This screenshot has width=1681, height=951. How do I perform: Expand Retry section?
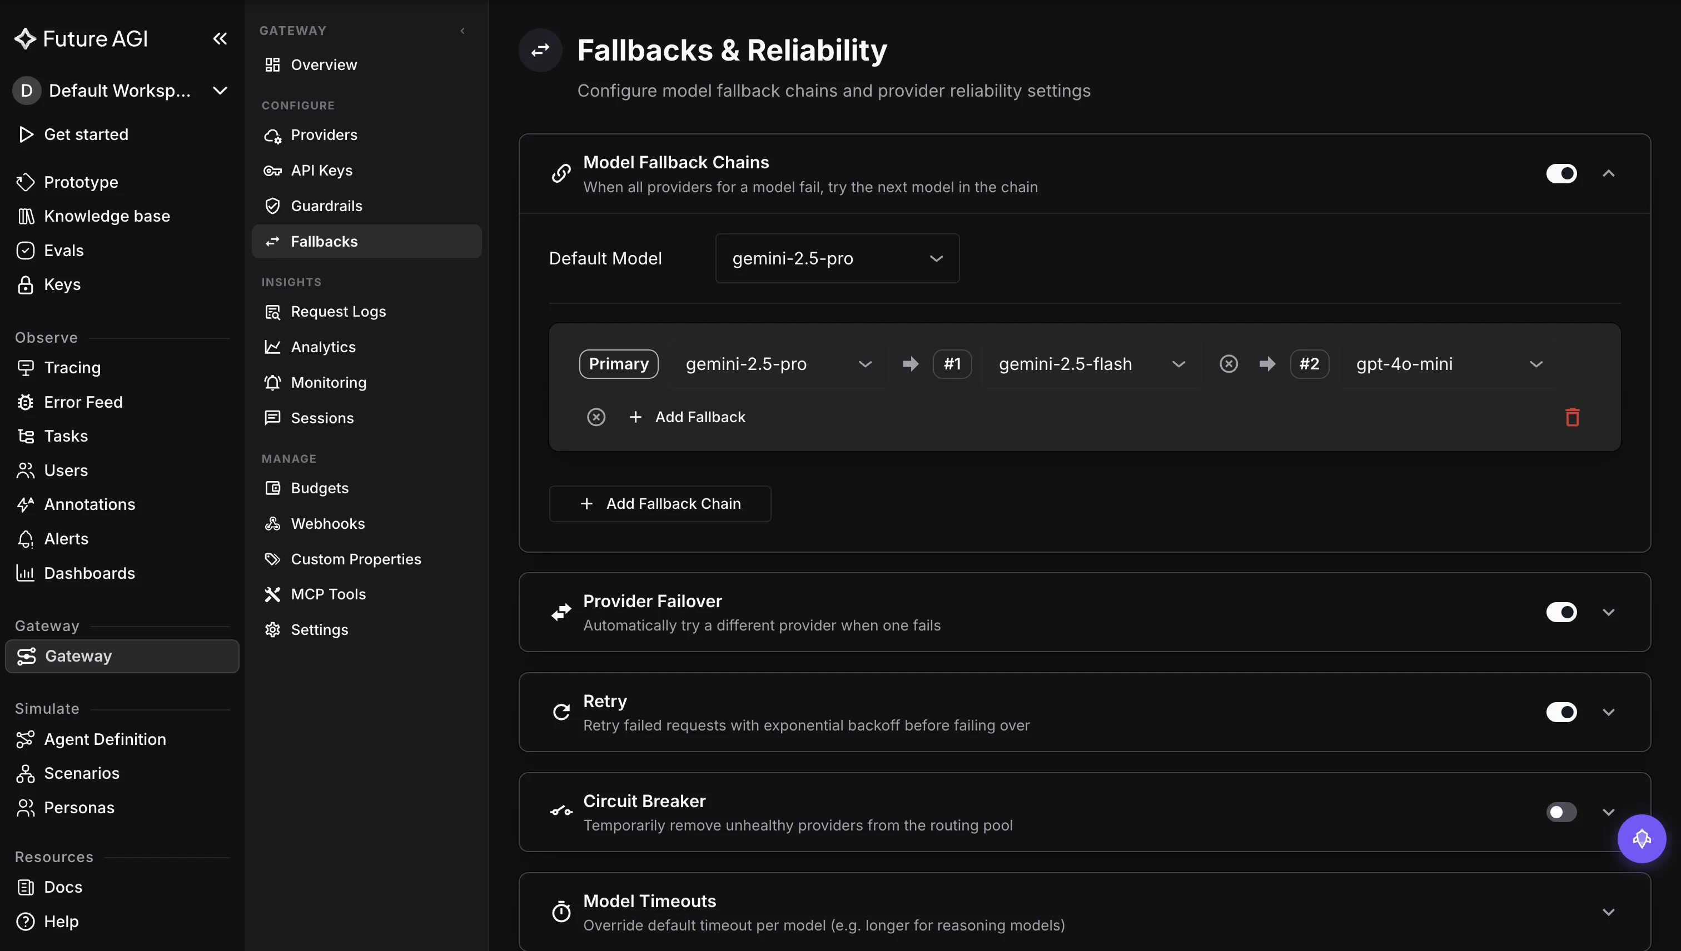tap(1608, 712)
